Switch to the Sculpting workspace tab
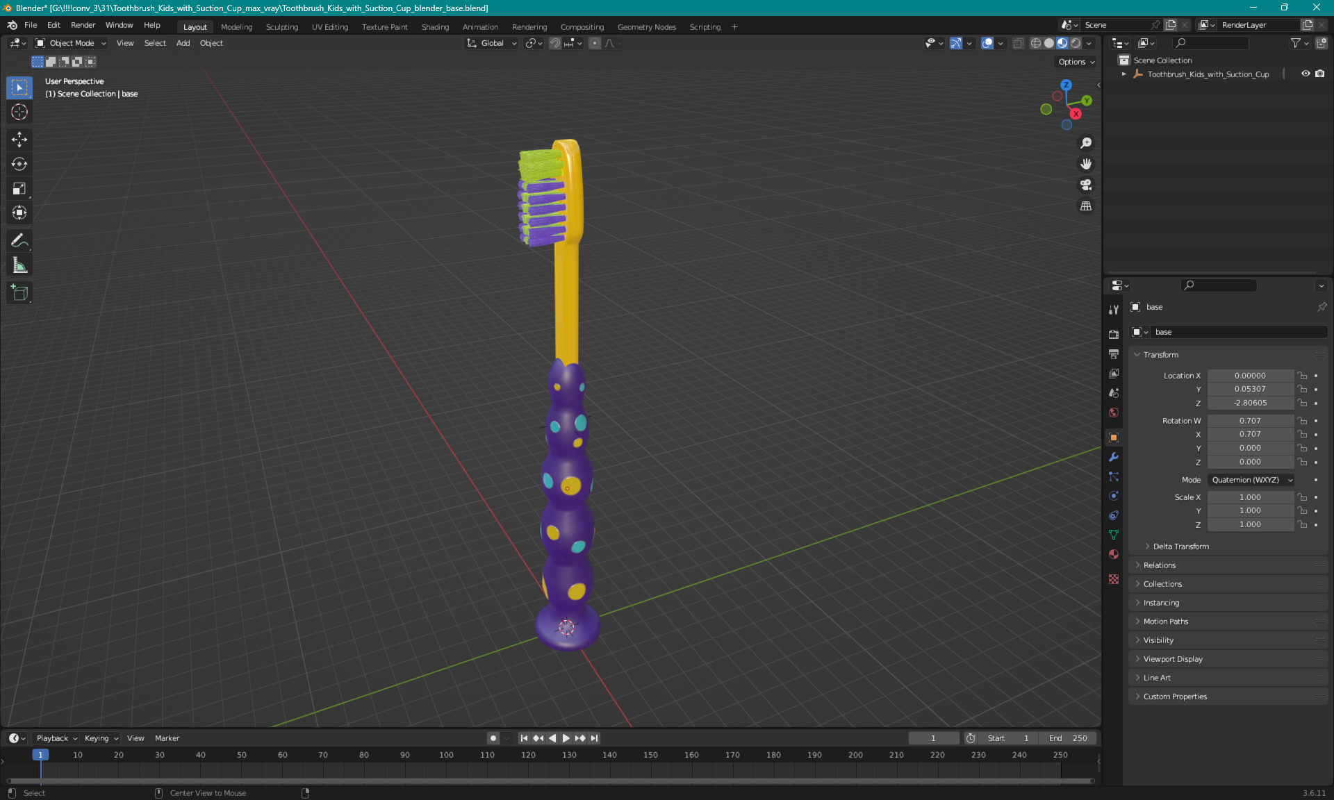This screenshot has height=800, width=1334. click(x=281, y=27)
